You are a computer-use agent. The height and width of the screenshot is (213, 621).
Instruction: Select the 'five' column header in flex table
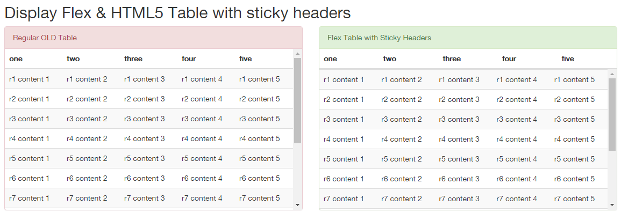pyautogui.click(x=568, y=59)
